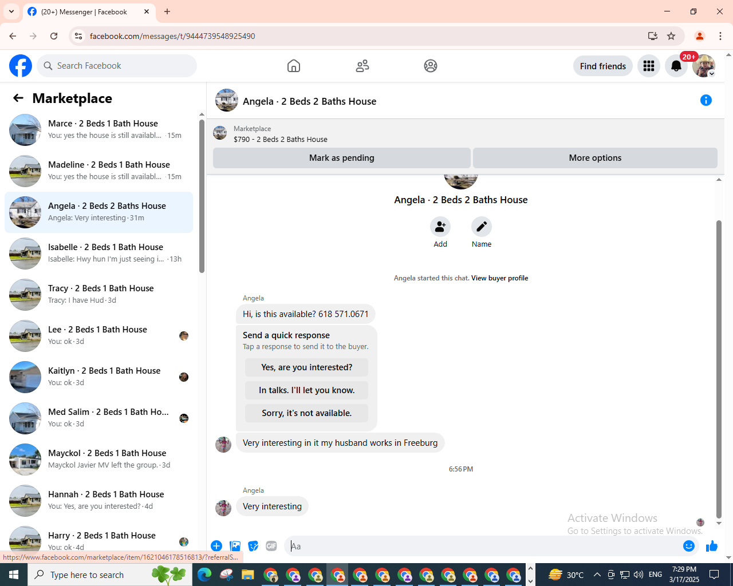733x586 pixels.
Task: Open the Facebook menu grid icon
Action: pyautogui.click(x=649, y=66)
